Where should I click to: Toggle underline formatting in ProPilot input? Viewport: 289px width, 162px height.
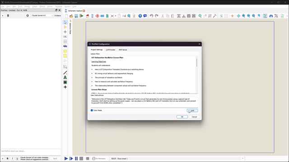[x=17, y=158]
